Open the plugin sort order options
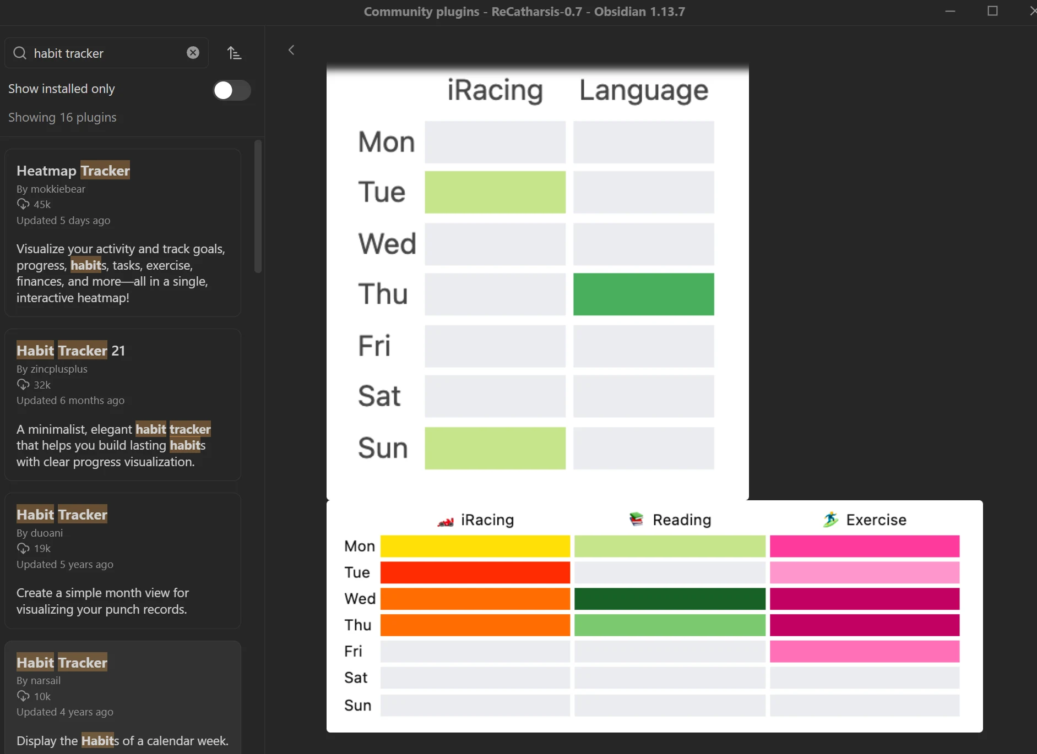Screen dimensions: 1037x754 tap(234, 53)
